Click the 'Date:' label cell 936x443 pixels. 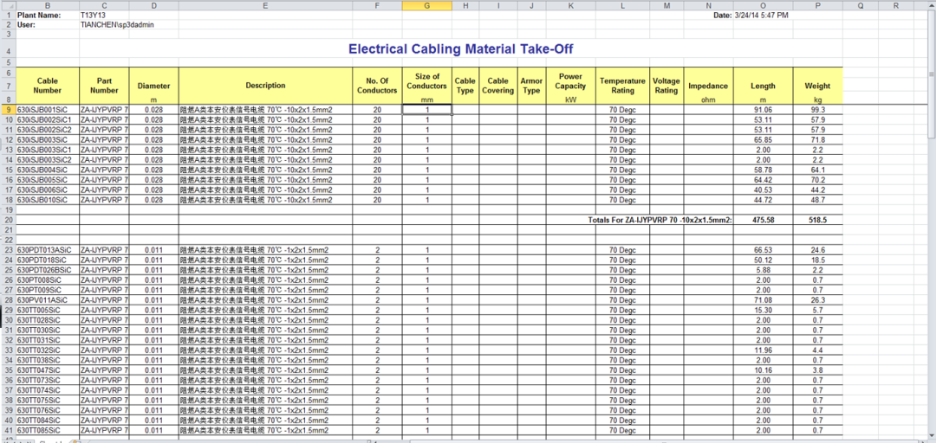click(x=722, y=15)
